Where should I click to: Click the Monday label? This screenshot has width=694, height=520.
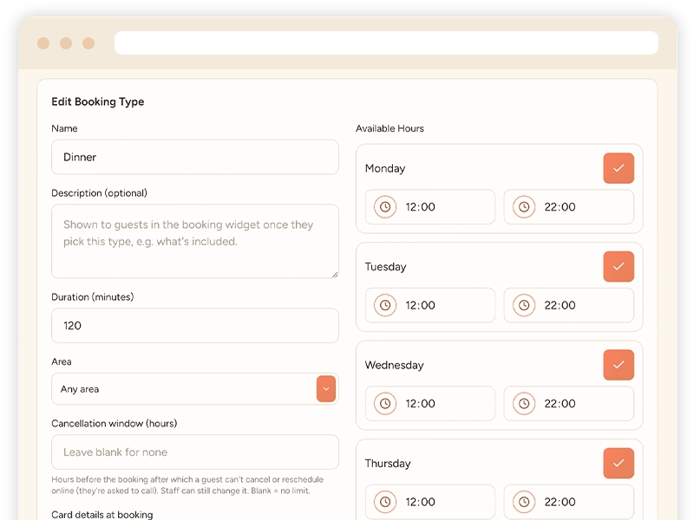[x=385, y=168]
